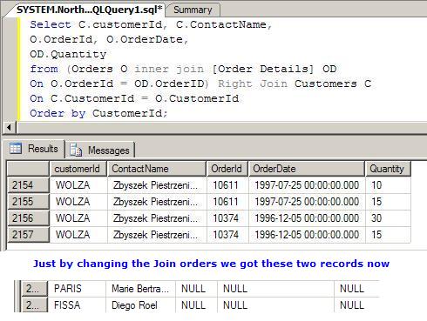This screenshot has height=321, width=427.
Task: Select row header 2156
Action: click(28, 218)
